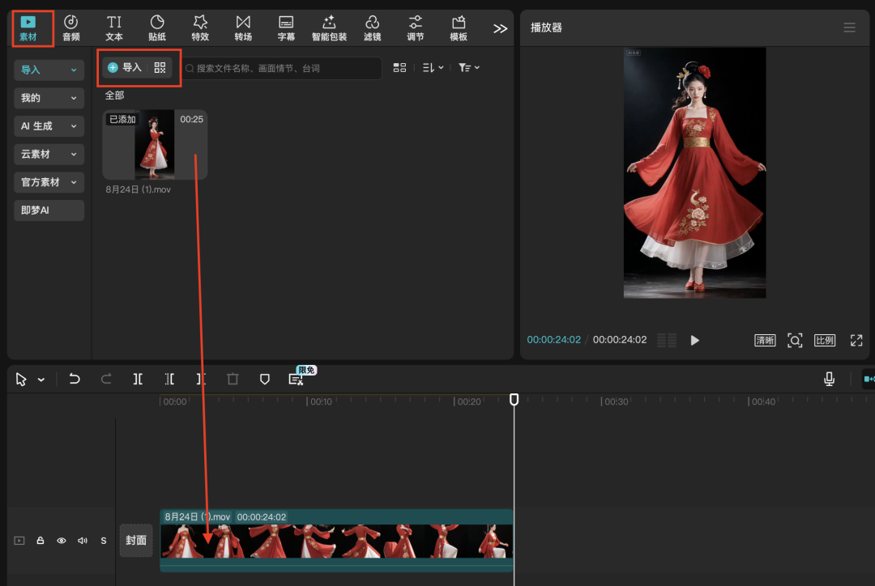Toggle track visibility eye icon
This screenshot has width=875, height=586.
point(61,541)
